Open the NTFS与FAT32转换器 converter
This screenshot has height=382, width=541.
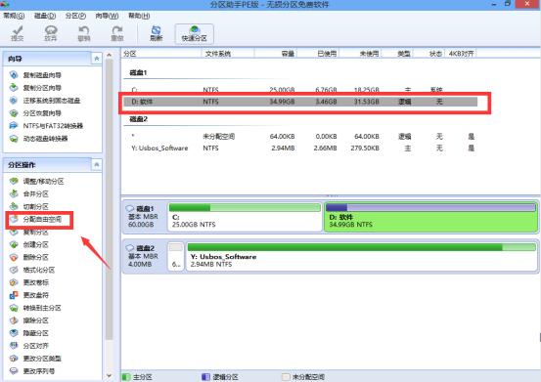point(46,126)
